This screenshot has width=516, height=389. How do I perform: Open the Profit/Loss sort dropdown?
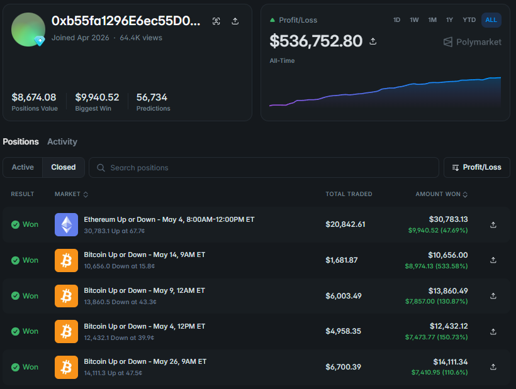[477, 168]
